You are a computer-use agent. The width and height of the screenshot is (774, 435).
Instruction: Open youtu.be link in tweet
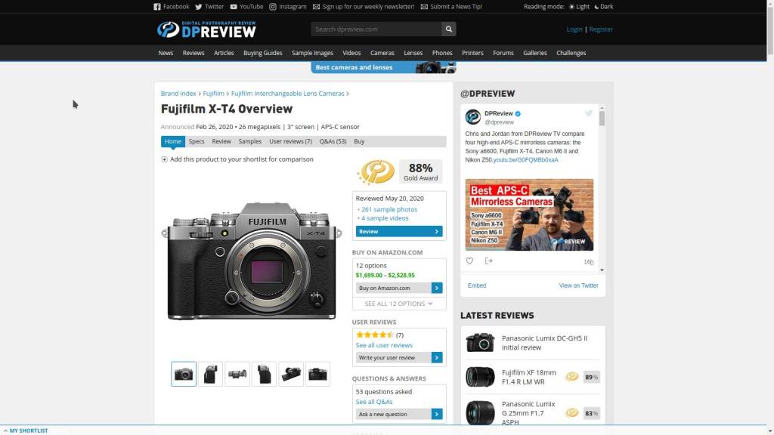pyautogui.click(x=526, y=160)
